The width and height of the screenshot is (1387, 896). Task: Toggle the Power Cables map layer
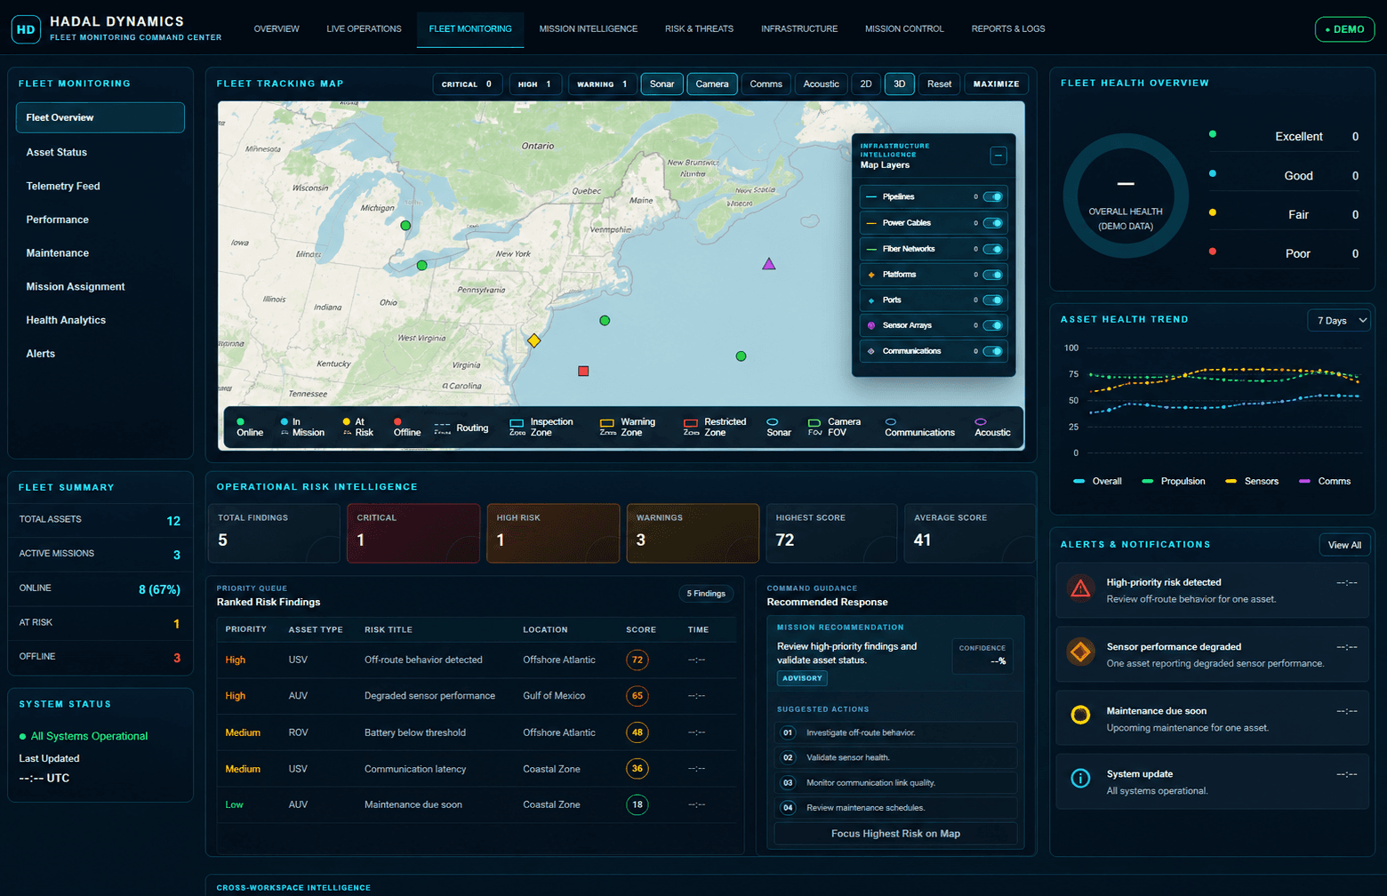tap(993, 223)
